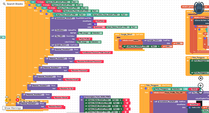The image size is (209, 113).
Task: Edit the Masukan Konfirmasi Password text string
Action: pos(89,62)
